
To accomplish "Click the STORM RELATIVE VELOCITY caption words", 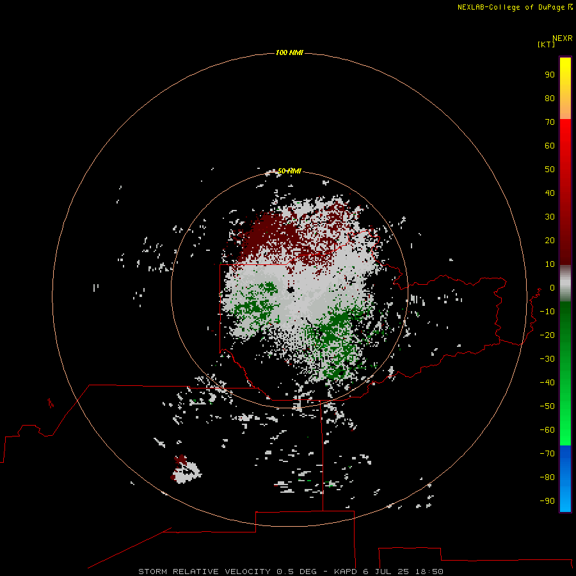I will (205, 572).
